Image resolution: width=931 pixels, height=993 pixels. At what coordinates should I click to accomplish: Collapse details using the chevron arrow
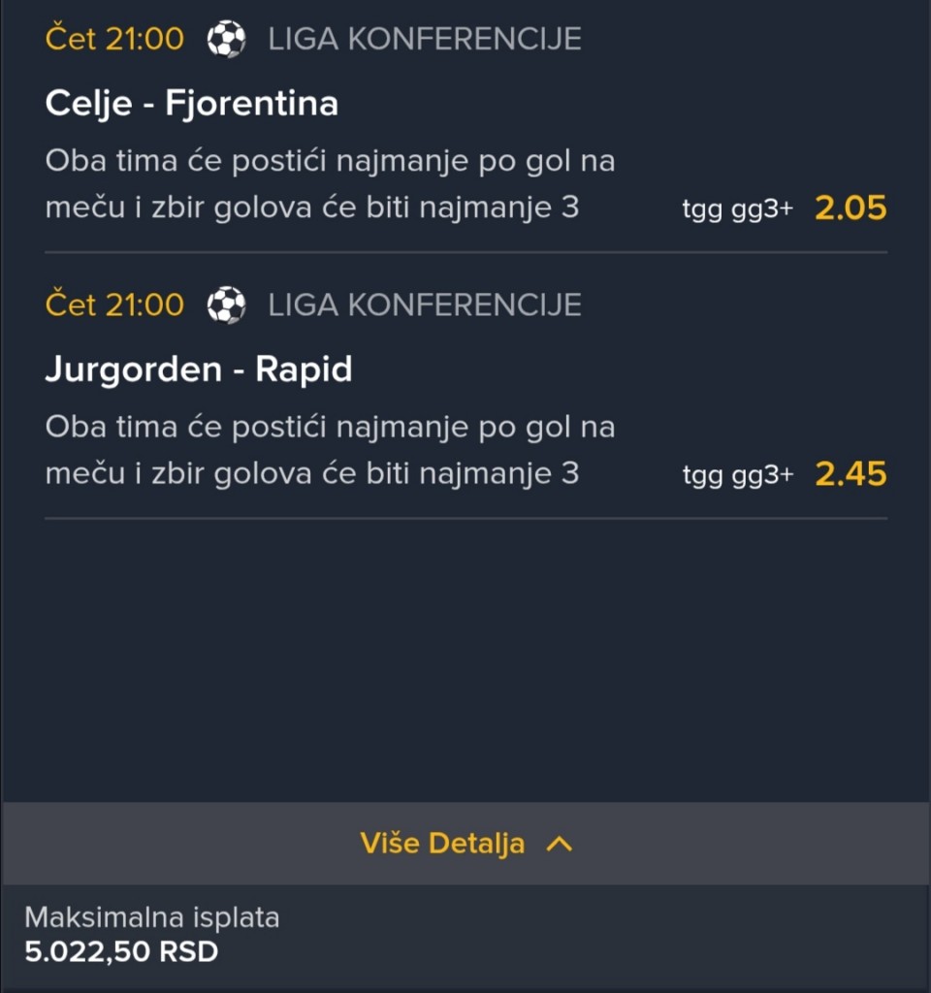560,844
